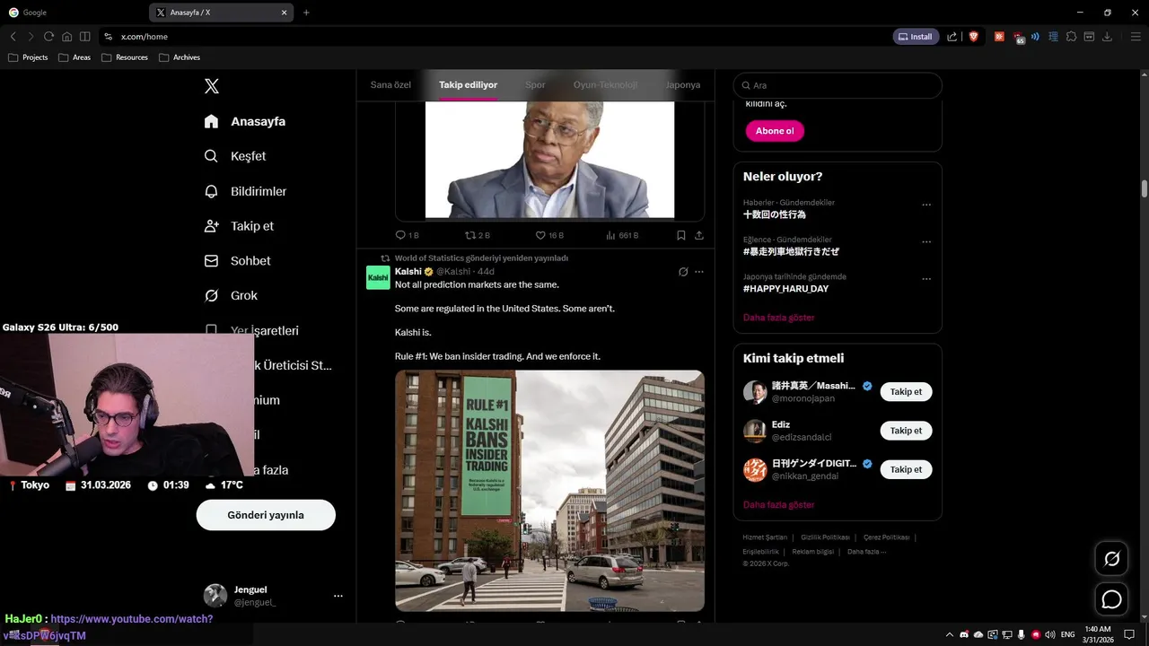This screenshot has height=646, width=1149.
Task: View analytics of top post, 661 B
Action: 621,235
